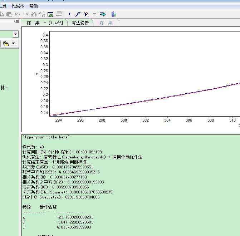
Task: Click the fitted curve line in the plot
Action: pyautogui.click(x=146, y=101)
